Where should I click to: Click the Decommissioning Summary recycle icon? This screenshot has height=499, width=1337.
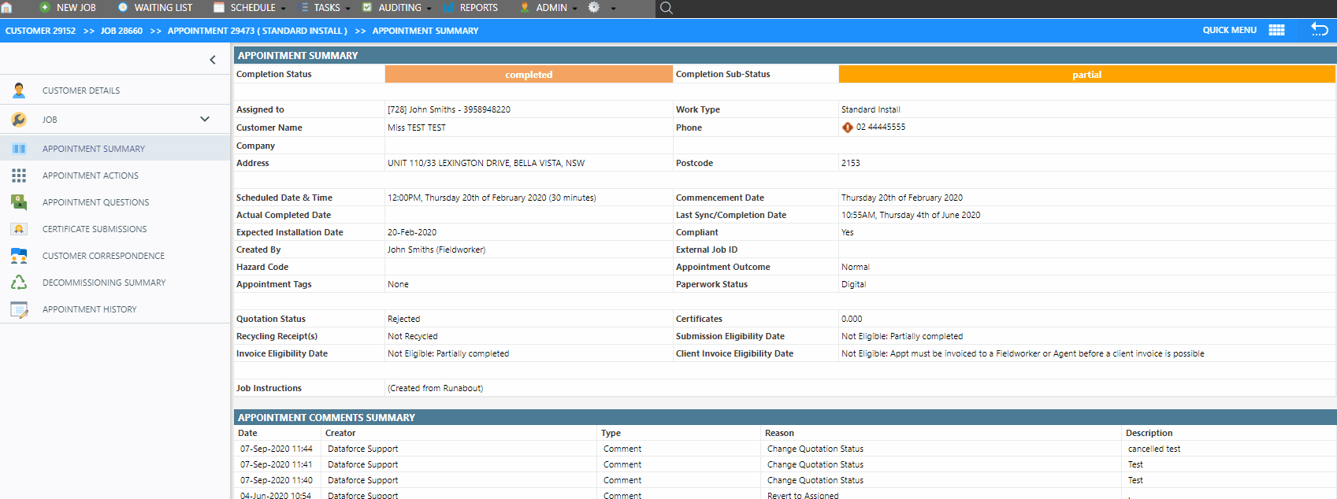click(19, 283)
